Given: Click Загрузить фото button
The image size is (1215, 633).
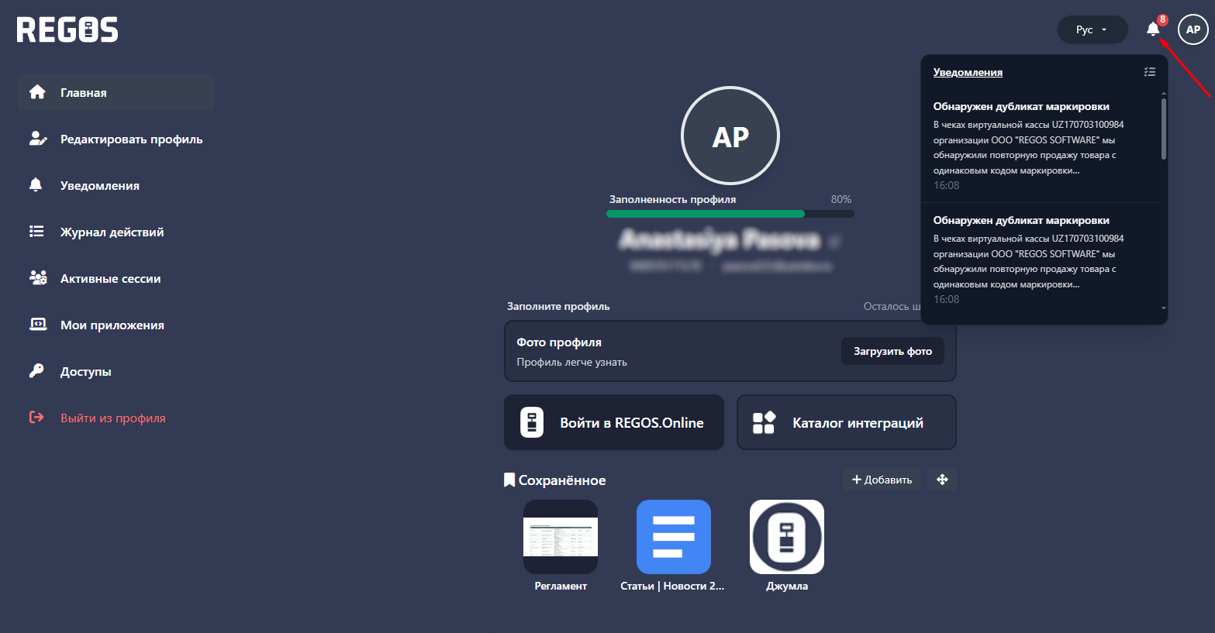Looking at the screenshot, I should 892,351.
